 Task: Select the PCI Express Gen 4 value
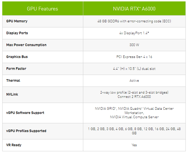click(x=134, y=57)
